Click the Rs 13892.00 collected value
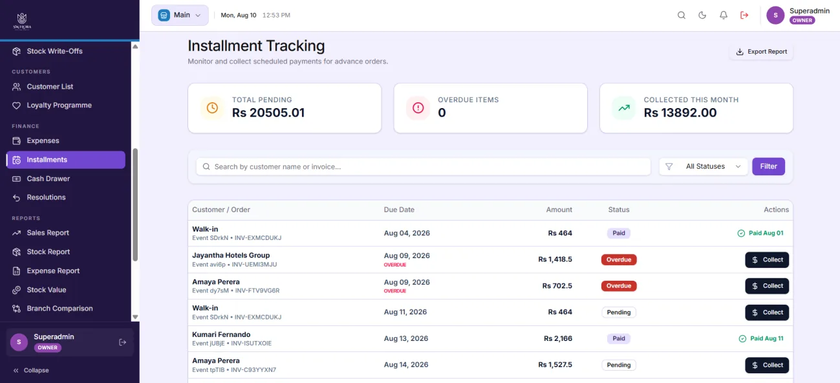 680,113
